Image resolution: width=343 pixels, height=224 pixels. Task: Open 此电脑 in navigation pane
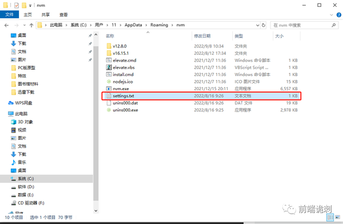(18, 114)
